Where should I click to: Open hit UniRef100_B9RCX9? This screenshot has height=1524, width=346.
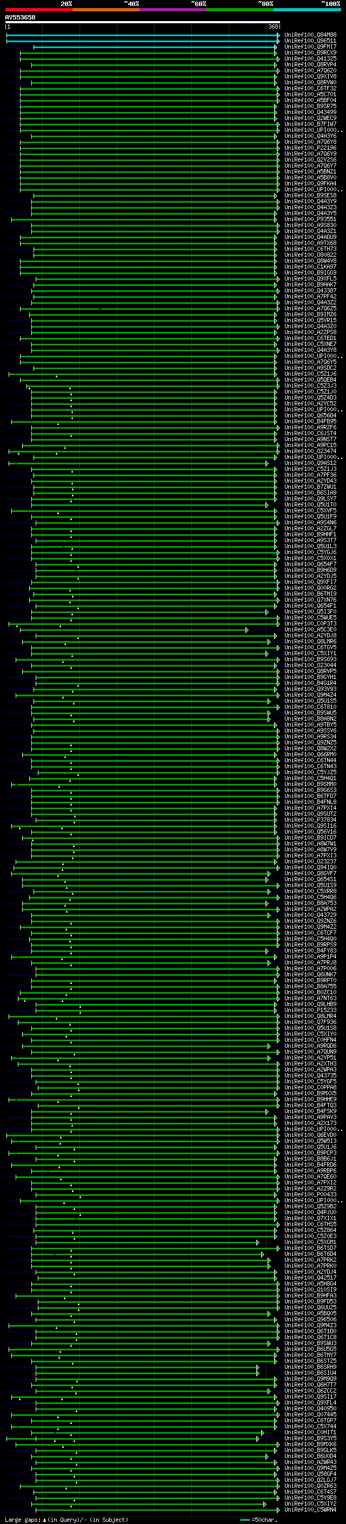pyautogui.click(x=310, y=52)
